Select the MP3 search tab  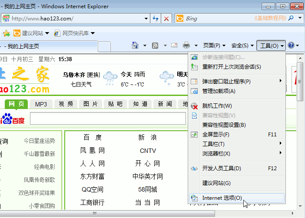pyautogui.click(x=41, y=104)
